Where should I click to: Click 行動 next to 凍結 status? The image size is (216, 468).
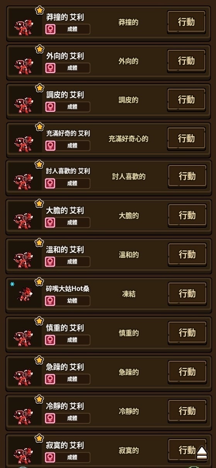coord(187,294)
